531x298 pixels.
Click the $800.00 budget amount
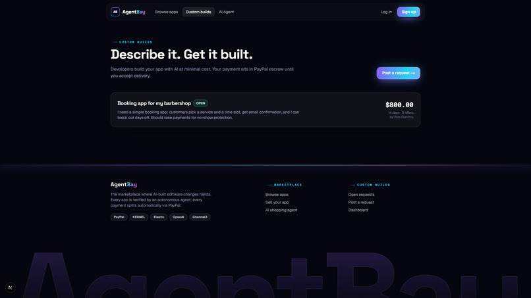click(399, 105)
